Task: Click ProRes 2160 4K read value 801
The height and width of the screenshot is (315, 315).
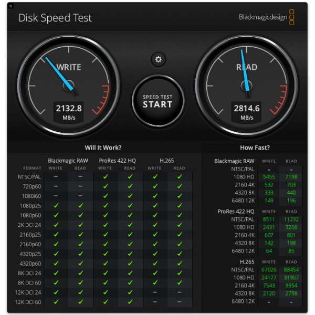Action: click(x=291, y=235)
